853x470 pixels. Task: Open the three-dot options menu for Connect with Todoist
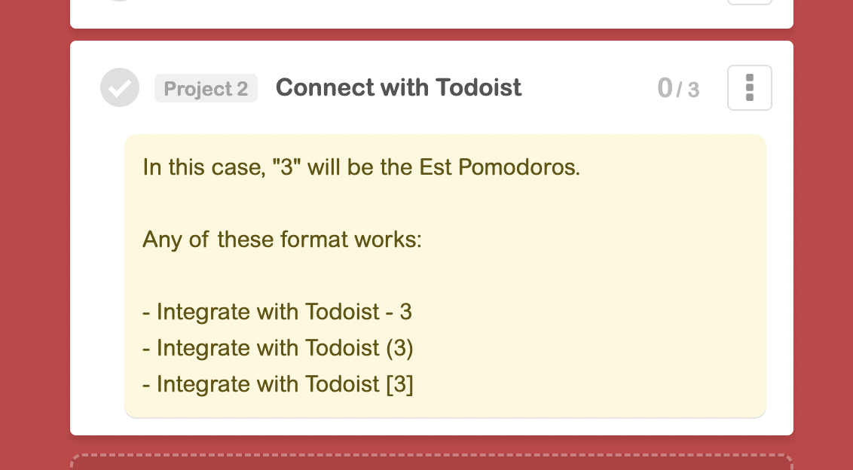coord(749,87)
